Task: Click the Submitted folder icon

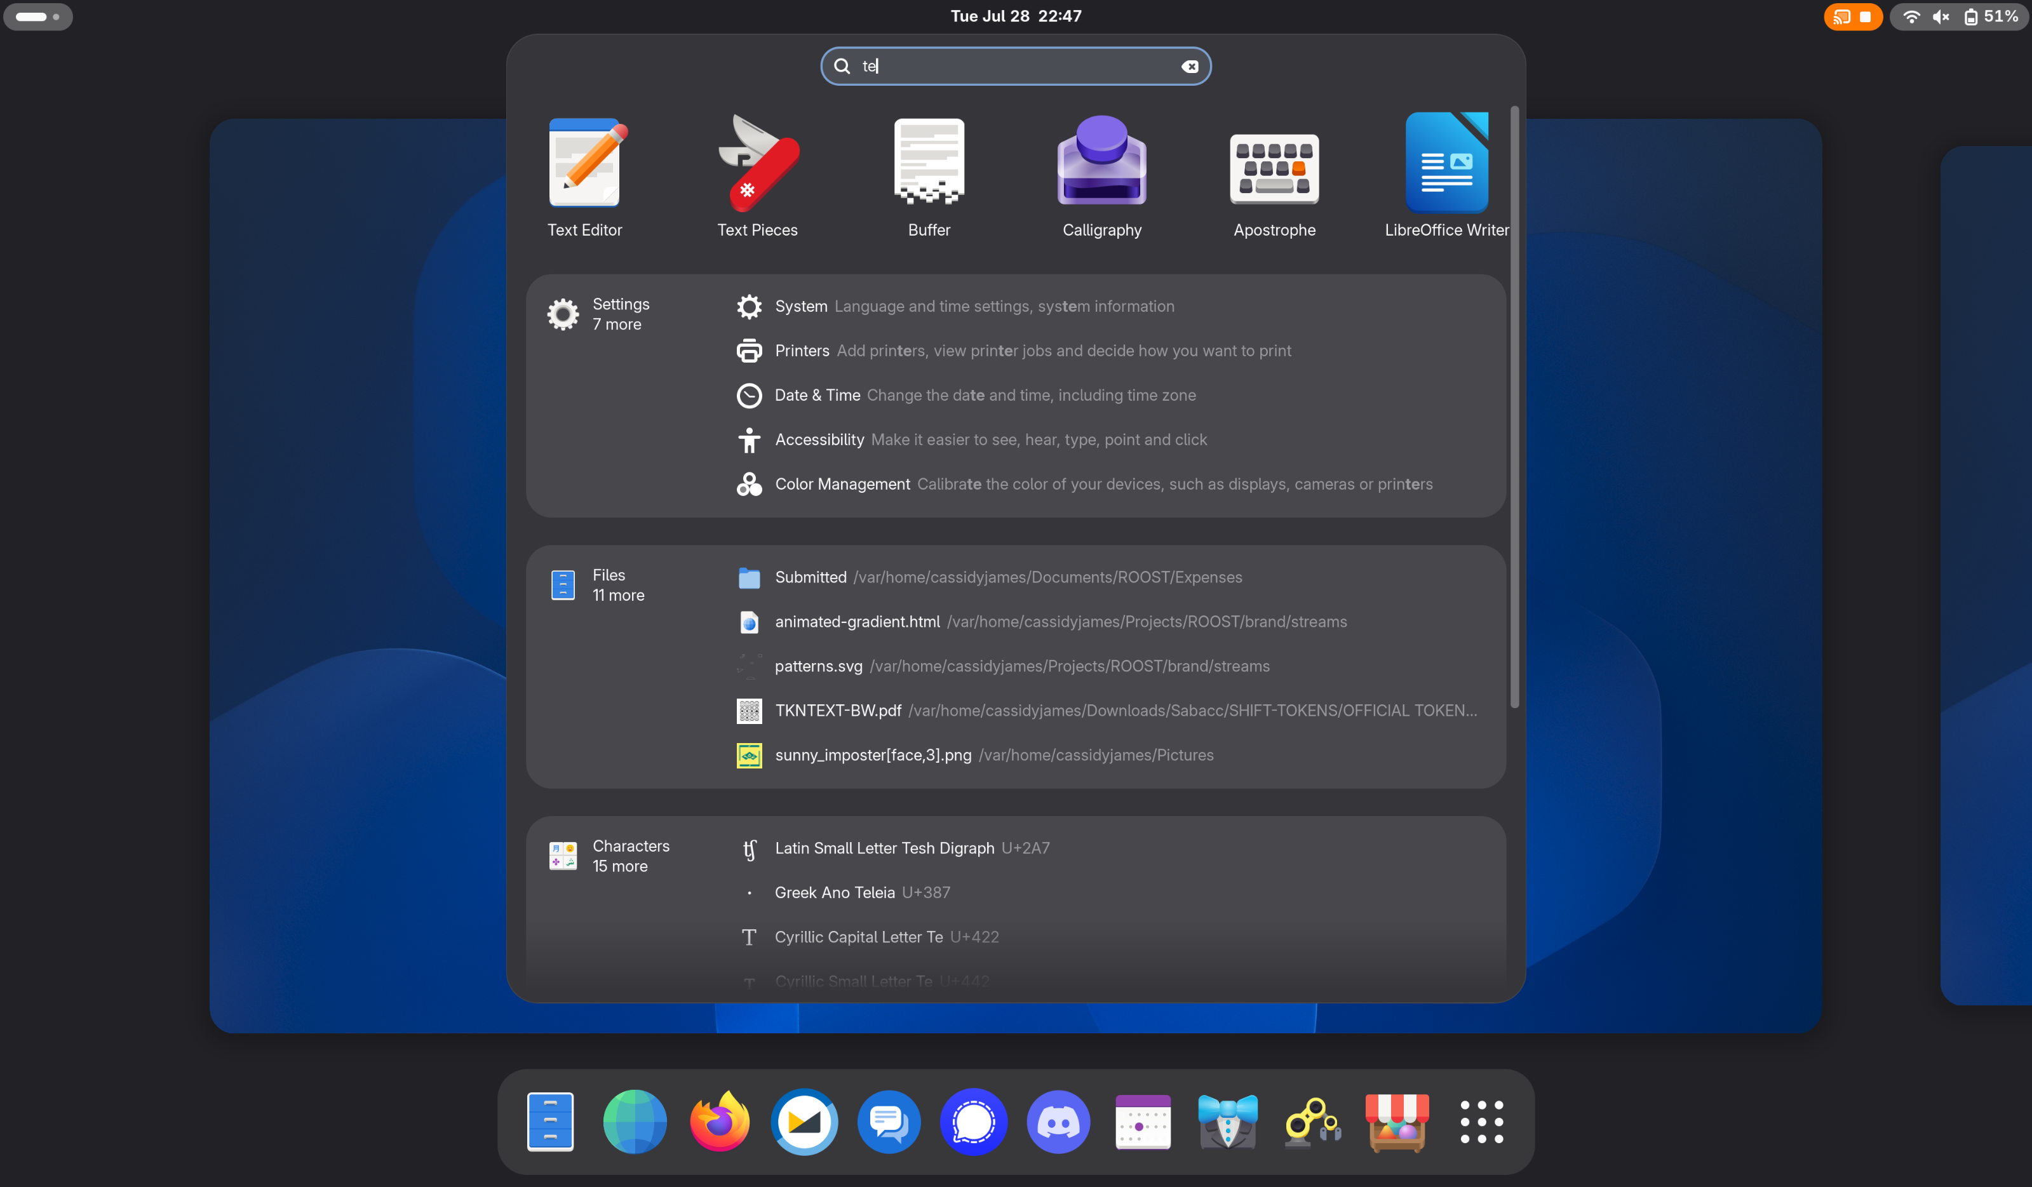Action: coord(749,577)
